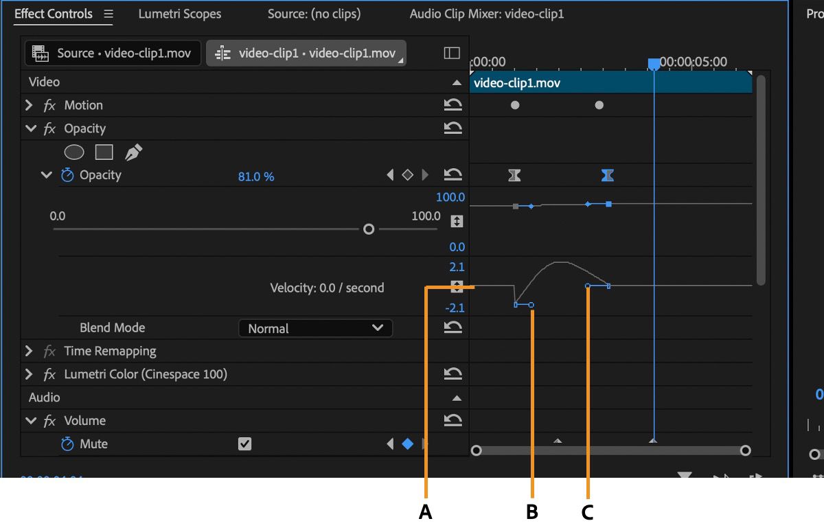Toggle the show/hide timeline view icon
This screenshot has height=532, width=824.
coord(452,53)
